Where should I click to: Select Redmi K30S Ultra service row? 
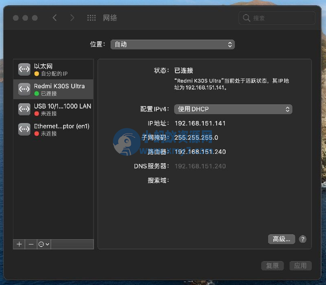point(53,89)
